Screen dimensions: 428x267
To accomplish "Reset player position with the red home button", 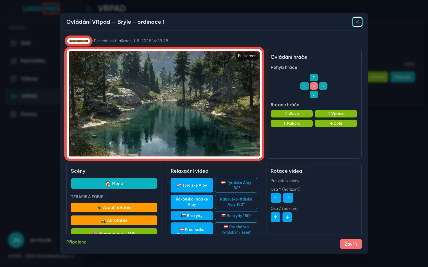I will tap(314, 86).
